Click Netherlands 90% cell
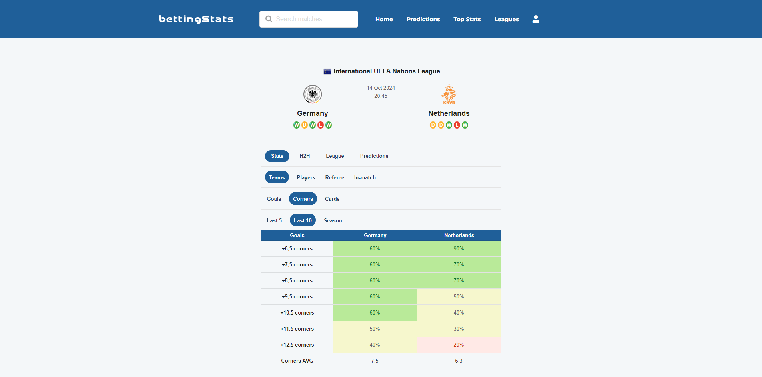 pos(459,249)
